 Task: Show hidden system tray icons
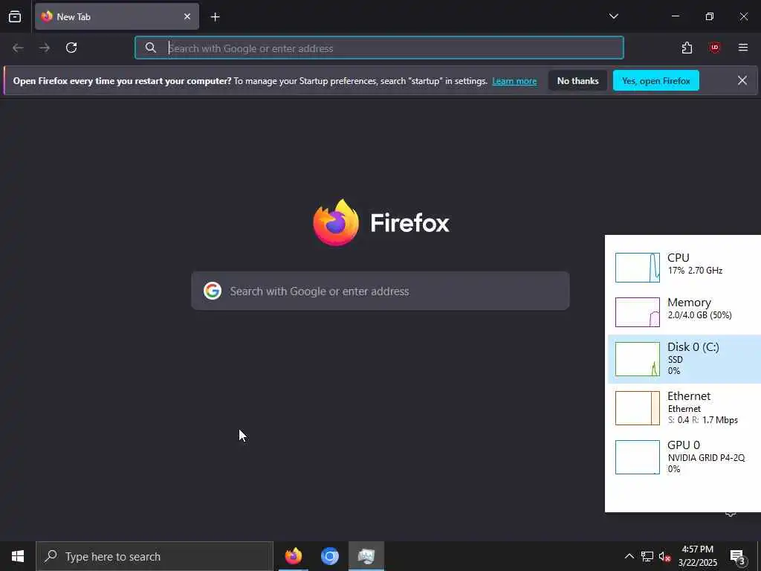(629, 556)
